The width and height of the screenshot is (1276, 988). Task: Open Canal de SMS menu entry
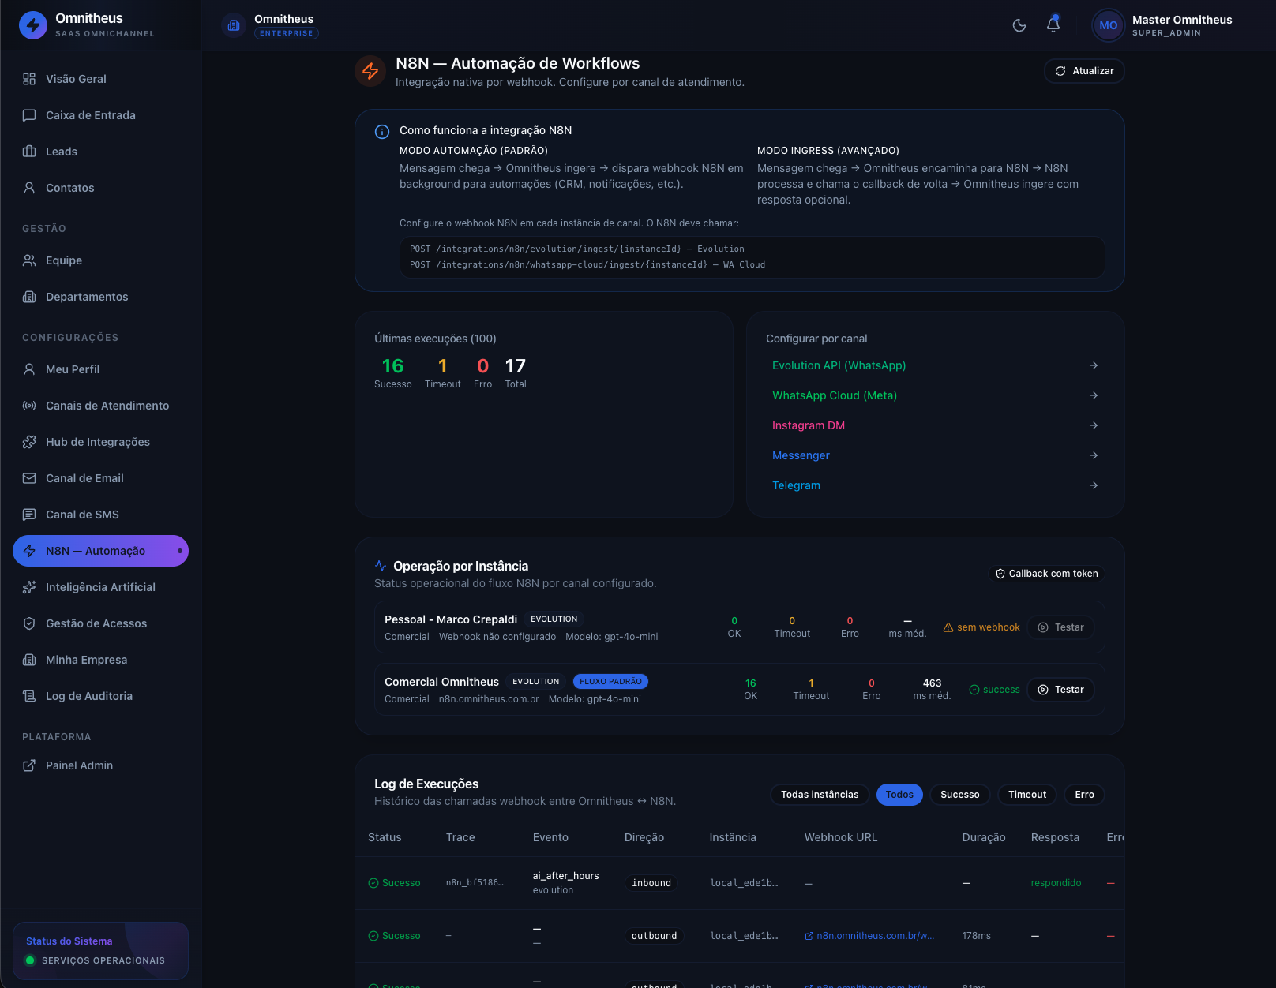100,515
